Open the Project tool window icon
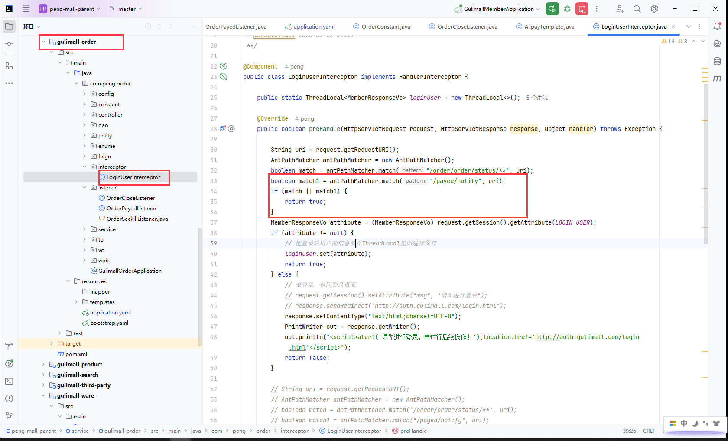The width and height of the screenshot is (728, 441). point(9,26)
